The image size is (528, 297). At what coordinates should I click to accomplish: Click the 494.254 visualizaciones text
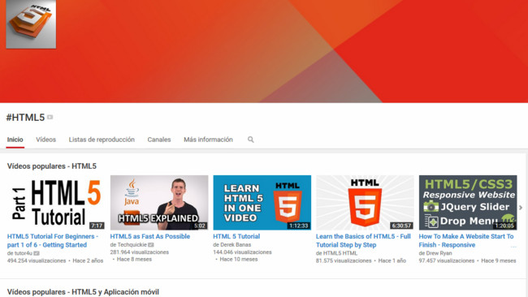[x=37, y=260]
